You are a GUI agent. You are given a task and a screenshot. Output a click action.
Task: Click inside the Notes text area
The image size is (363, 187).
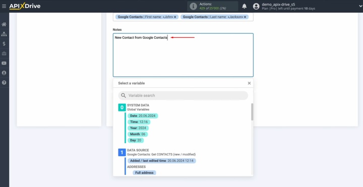(183, 55)
